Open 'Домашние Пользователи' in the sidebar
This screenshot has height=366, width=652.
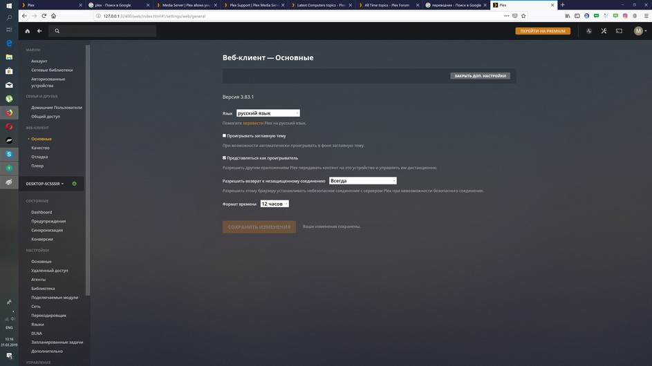tap(57, 108)
